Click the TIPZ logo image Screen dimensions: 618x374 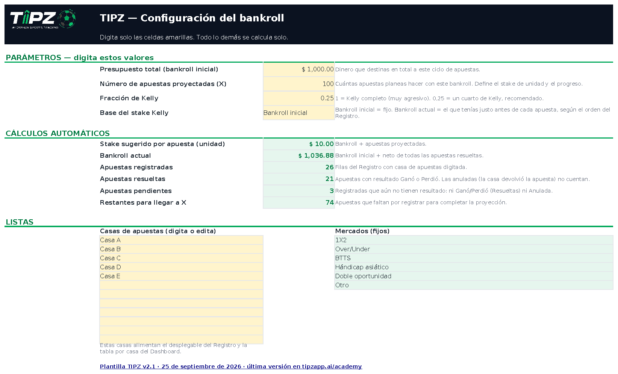[43, 19]
